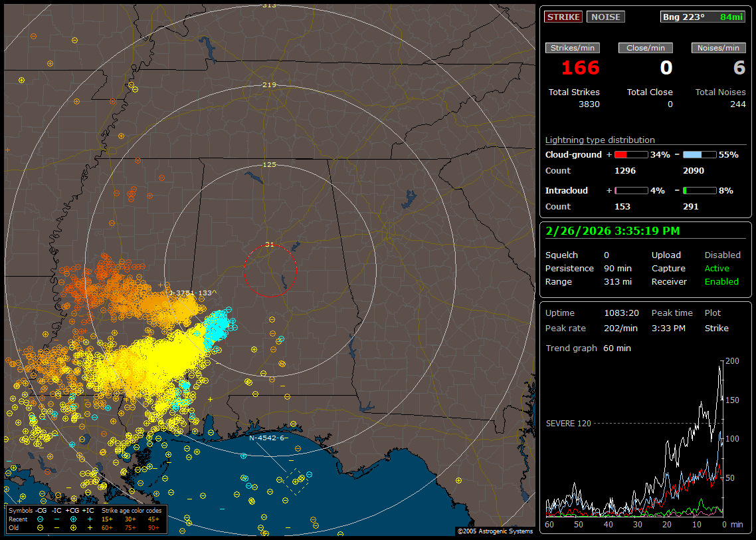Screen dimensions: 756x540
Task: Click the Bng 223° 84mi readout
Action: pos(703,17)
